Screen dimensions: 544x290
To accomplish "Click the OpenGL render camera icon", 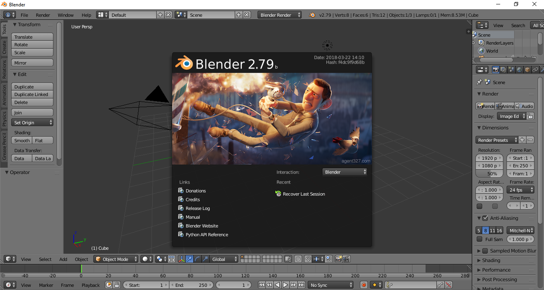I will point(338,259).
